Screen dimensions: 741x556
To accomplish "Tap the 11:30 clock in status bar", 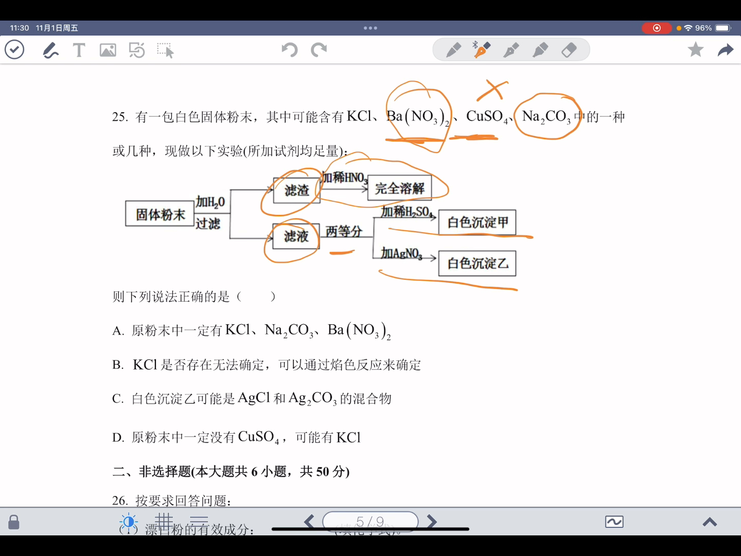I will [x=20, y=28].
